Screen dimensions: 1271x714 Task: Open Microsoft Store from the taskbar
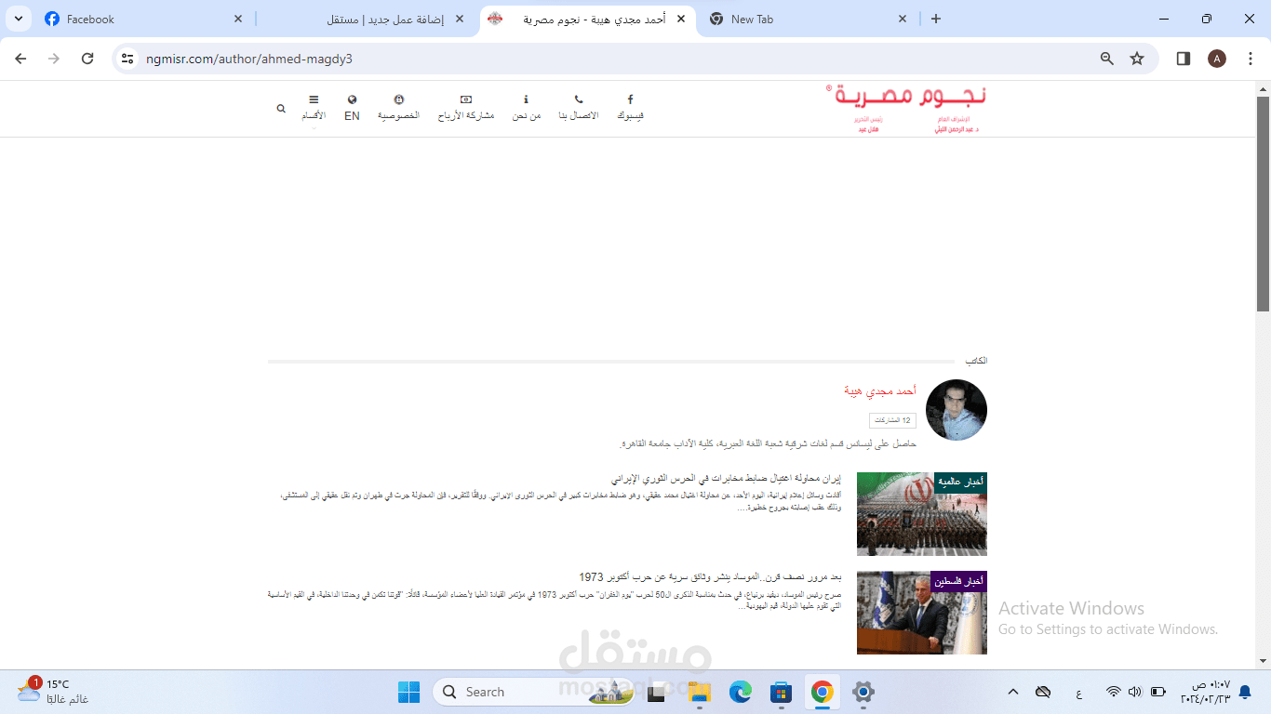coord(781,692)
